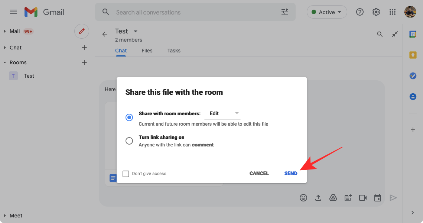Select Turn link sharing on radio

pos(129,141)
